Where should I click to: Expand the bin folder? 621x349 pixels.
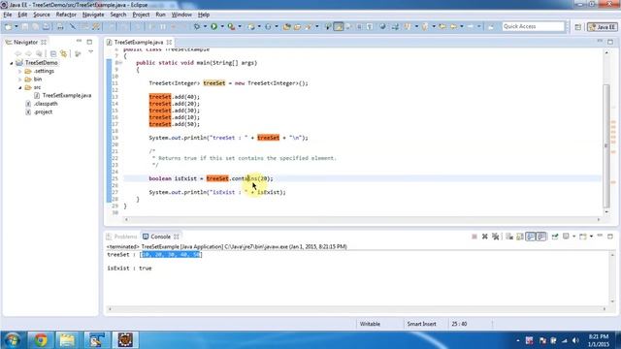click(19, 79)
